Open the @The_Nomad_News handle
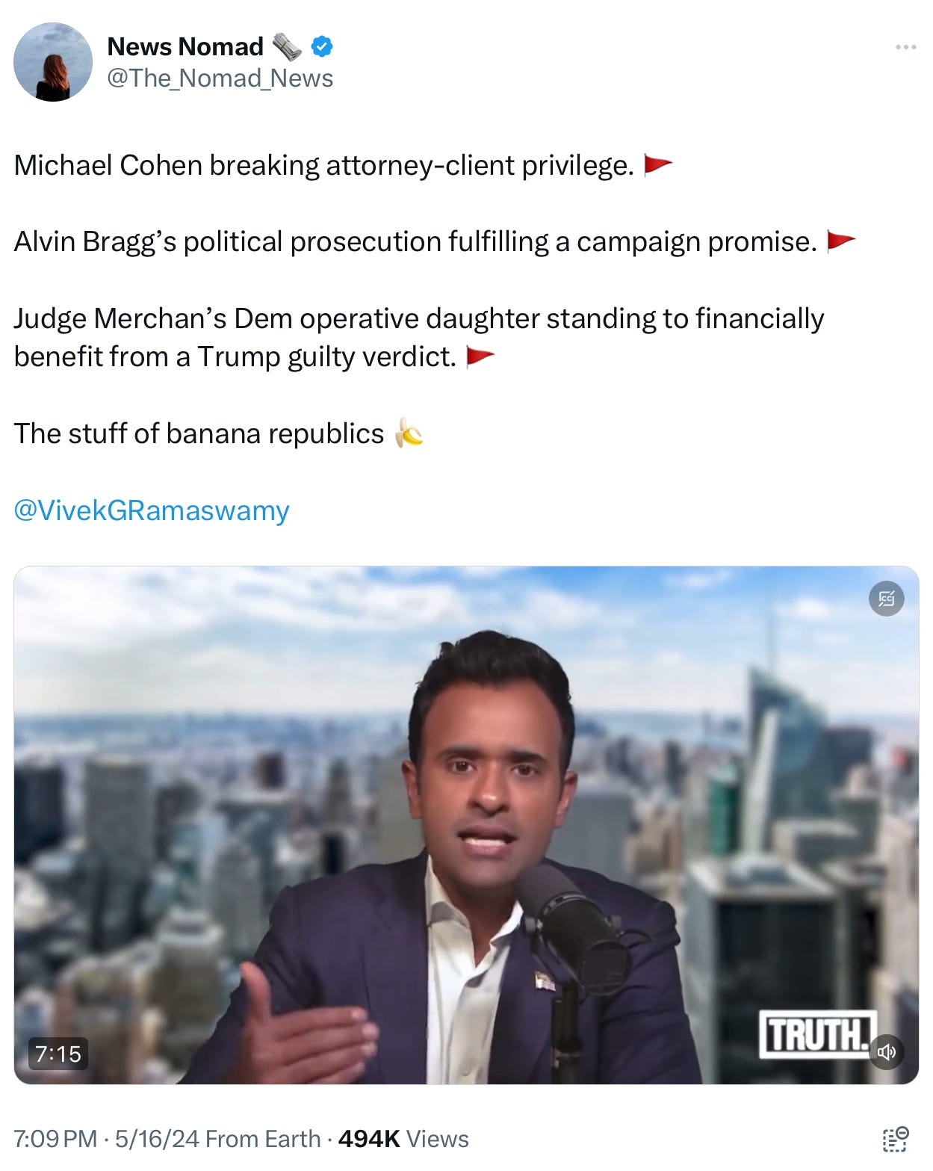This screenshot has width=933, height=1171. [x=220, y=78]
